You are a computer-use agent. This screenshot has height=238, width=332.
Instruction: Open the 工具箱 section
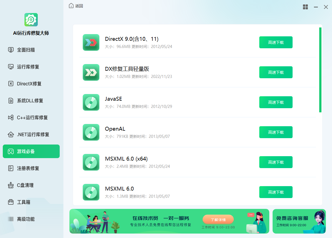[24, 202]
